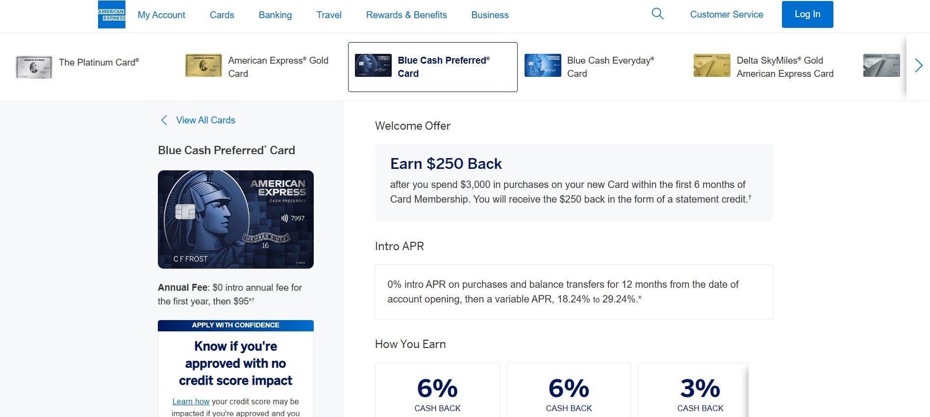Open the search magnifier icon
Screen dimensions: 930x417
pos(657,14)
